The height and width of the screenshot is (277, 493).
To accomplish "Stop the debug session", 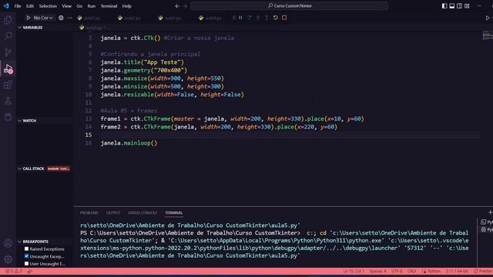I will coord(284,18).
